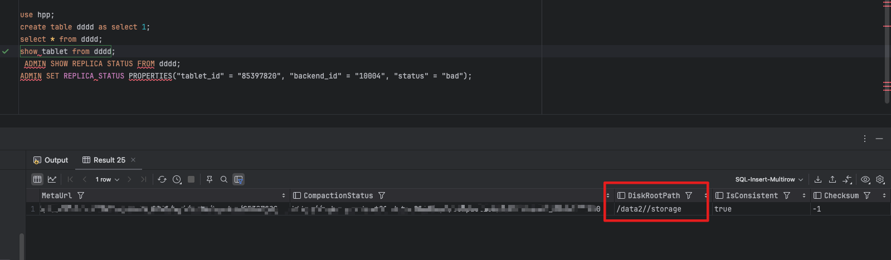Click the IsConsistent column header
This screenshot has height=260, width=891.
[x=751, y=195]
